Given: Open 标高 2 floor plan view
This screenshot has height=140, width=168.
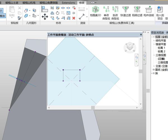Looking at the screenshot, I should (x=161, y=51).
